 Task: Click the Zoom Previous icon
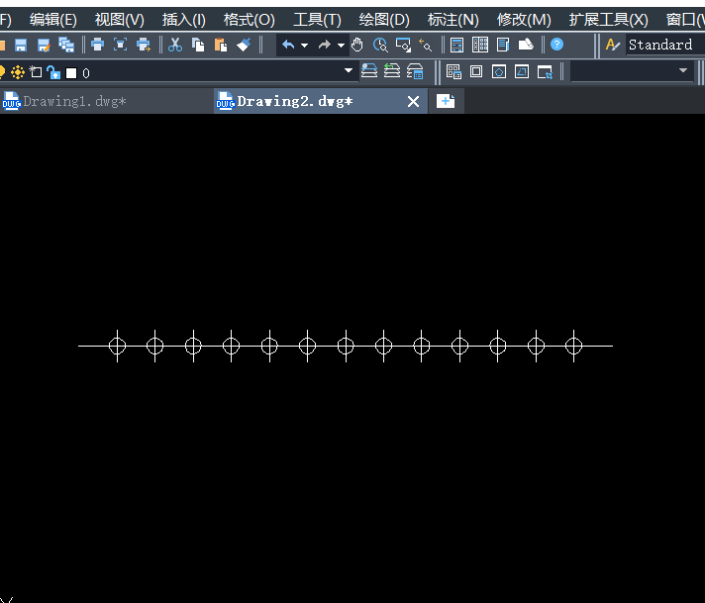(426, 45)
